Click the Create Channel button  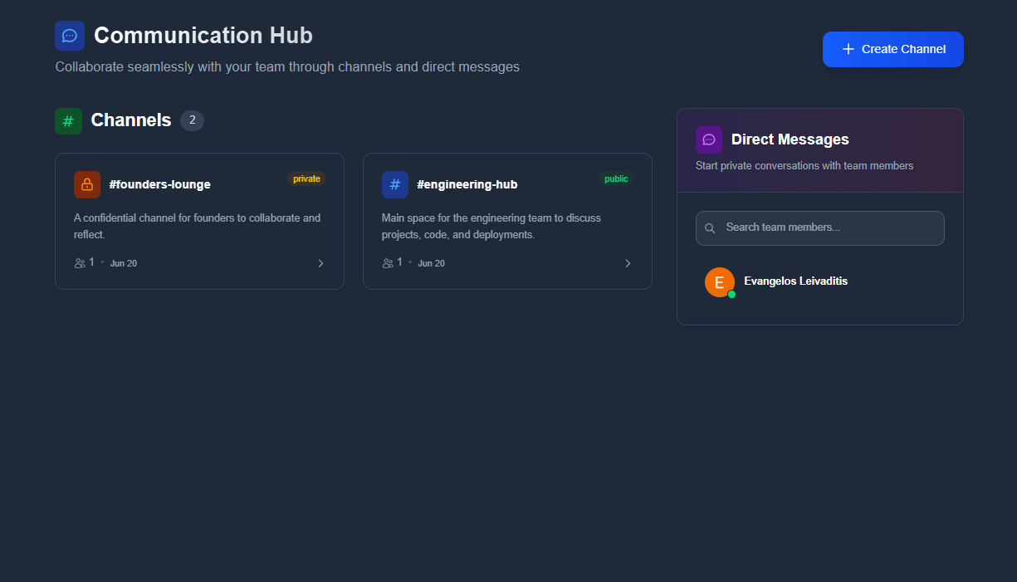[x=893, y=49]
